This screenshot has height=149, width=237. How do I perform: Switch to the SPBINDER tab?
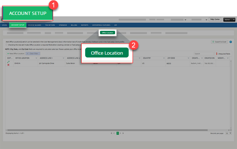(x=63, y=25)
